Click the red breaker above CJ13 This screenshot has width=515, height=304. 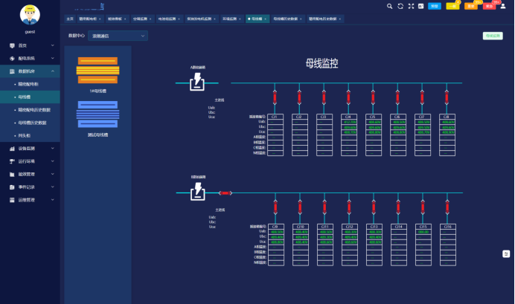(374, 207)
